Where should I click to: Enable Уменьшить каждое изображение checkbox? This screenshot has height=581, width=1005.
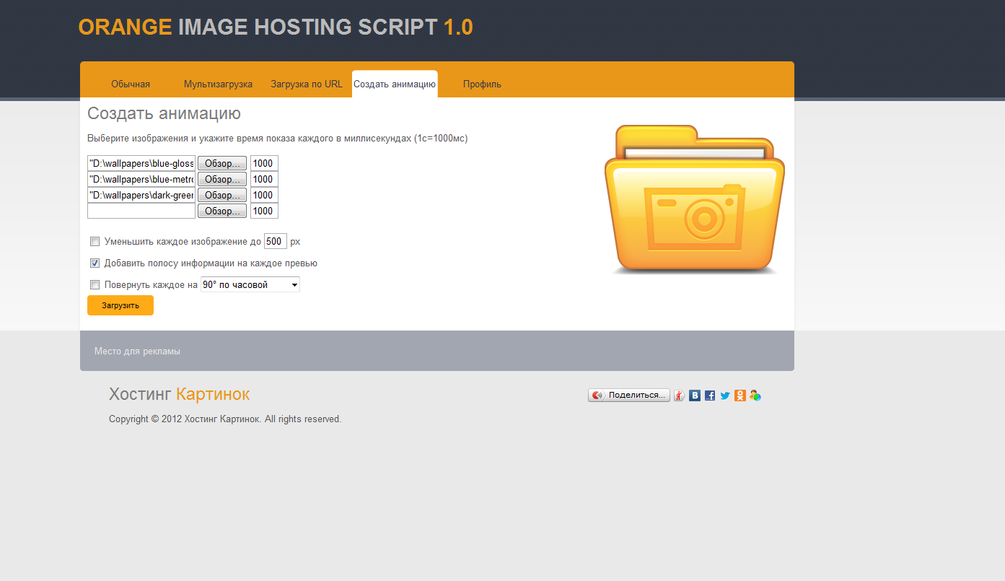[x=95, y=242]
